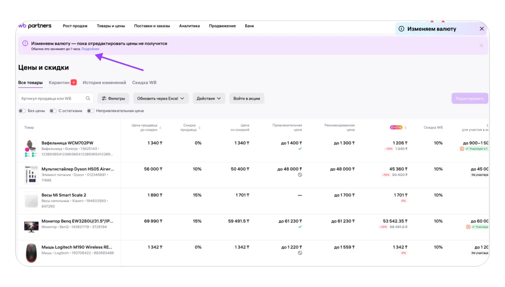
Task: Click the blocked icon under Dyson attractive price
Action: [300, 175]
